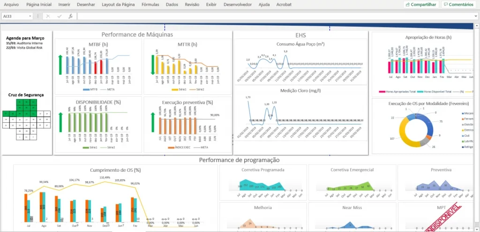Click the EHS section heading
Screen dimensions: 480x232
pos(300,35)
